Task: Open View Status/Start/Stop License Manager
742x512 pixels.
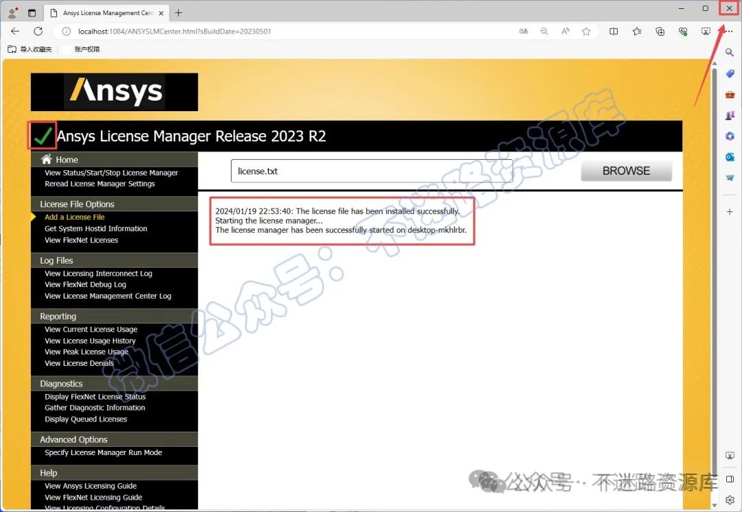Action: coord(111,173)
